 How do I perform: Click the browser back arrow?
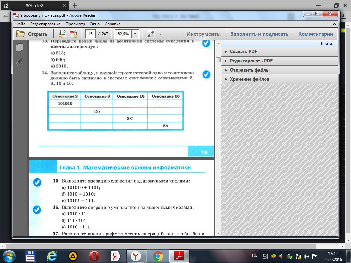[x=6, y=16]
